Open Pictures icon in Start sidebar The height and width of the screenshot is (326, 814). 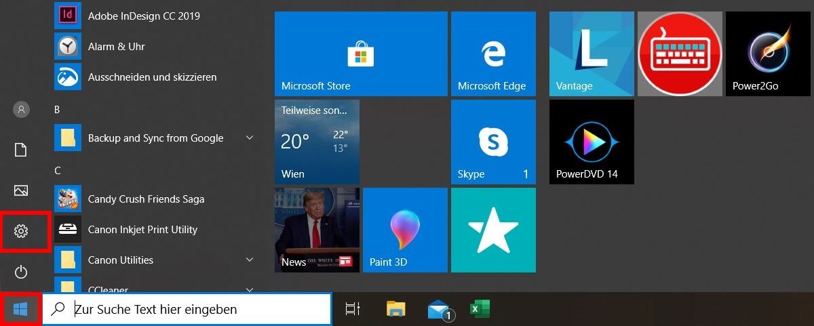pyautogui.click(x=21, y=190)
